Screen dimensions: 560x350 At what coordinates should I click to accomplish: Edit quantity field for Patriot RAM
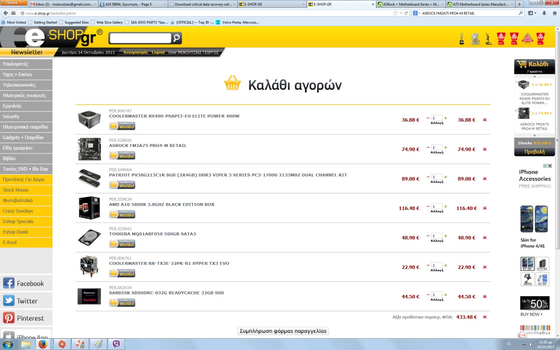[x=437, y=177]
